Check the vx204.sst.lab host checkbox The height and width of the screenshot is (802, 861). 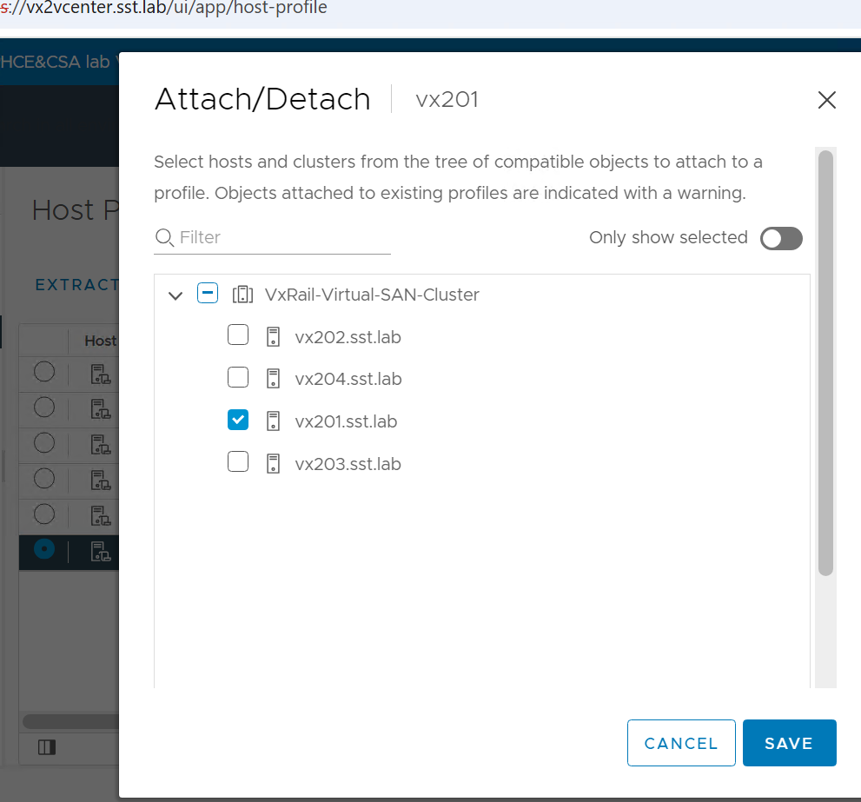pyautogui.click(x=238, y=377)
